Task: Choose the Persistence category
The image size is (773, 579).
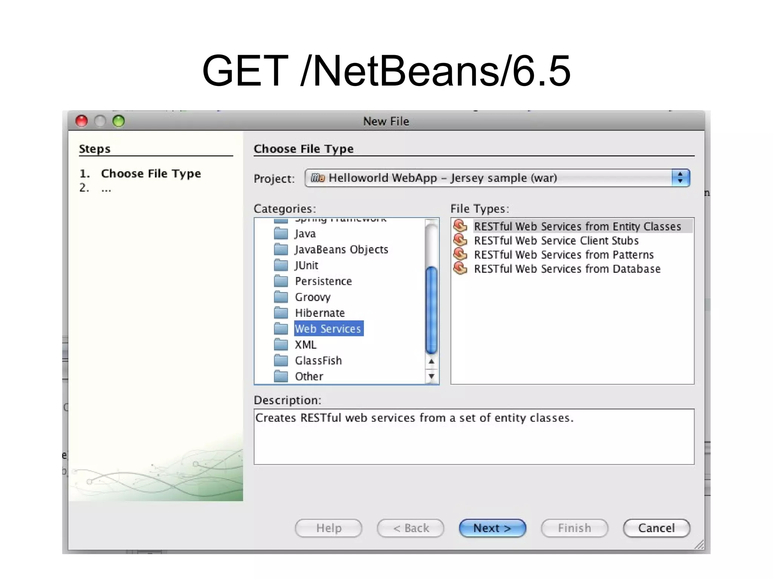Action: tap(323, 281)
